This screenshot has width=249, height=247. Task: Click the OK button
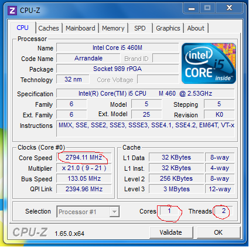point(218,232)
